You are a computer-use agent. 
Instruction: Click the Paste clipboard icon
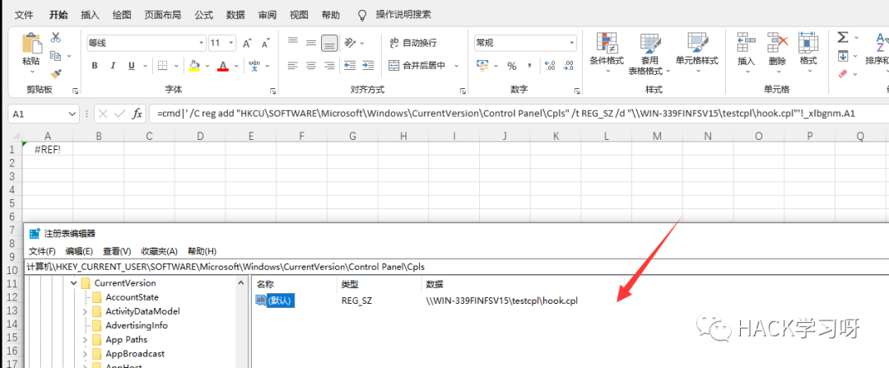coord(31,43)
